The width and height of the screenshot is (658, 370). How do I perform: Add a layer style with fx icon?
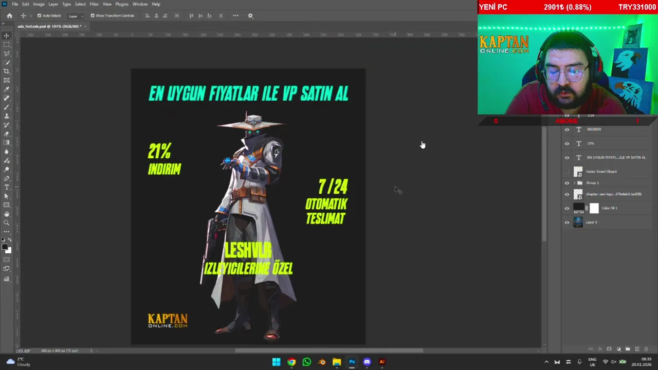point(600,349)
